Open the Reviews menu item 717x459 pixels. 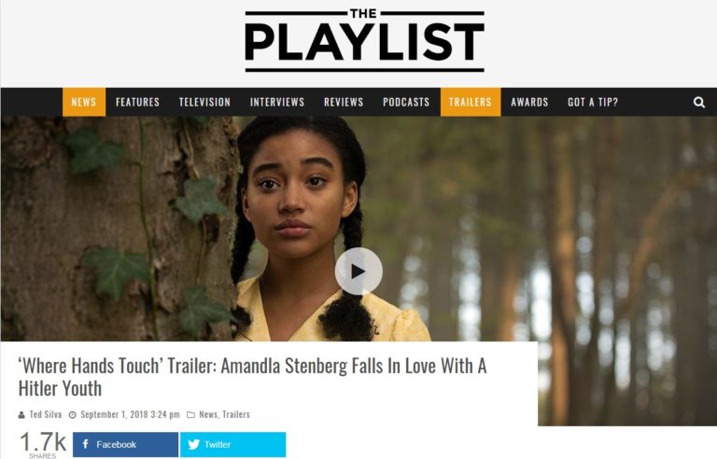(344, 102)
